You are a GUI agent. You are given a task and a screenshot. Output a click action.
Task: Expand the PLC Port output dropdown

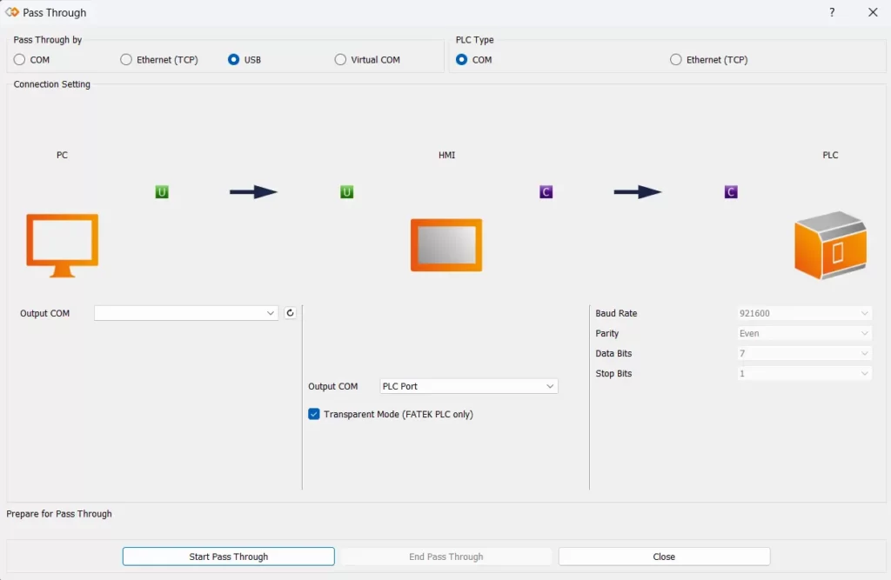[469, 386]
